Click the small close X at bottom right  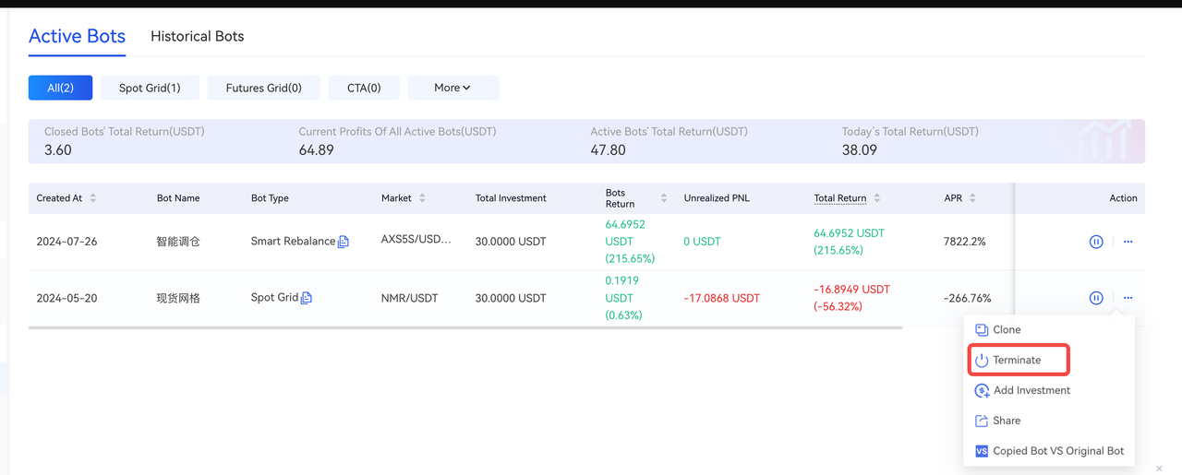click(1159, 469)
